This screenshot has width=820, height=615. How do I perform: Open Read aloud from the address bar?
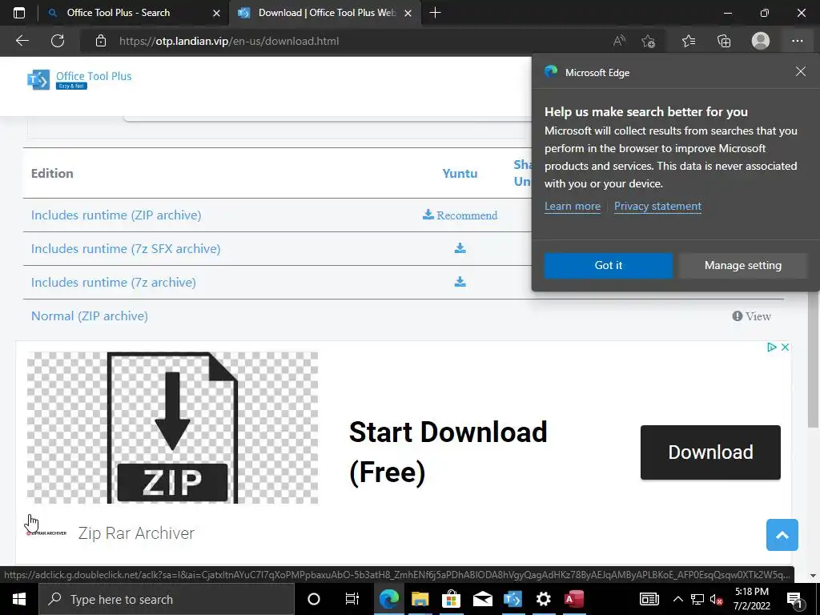pos(619,41)
